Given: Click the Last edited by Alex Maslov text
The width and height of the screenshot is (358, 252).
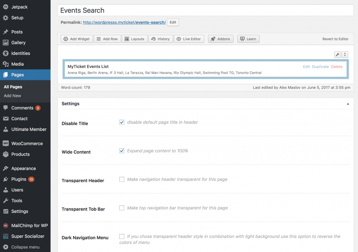Looking at the screenshot, I should coord(301,88).
